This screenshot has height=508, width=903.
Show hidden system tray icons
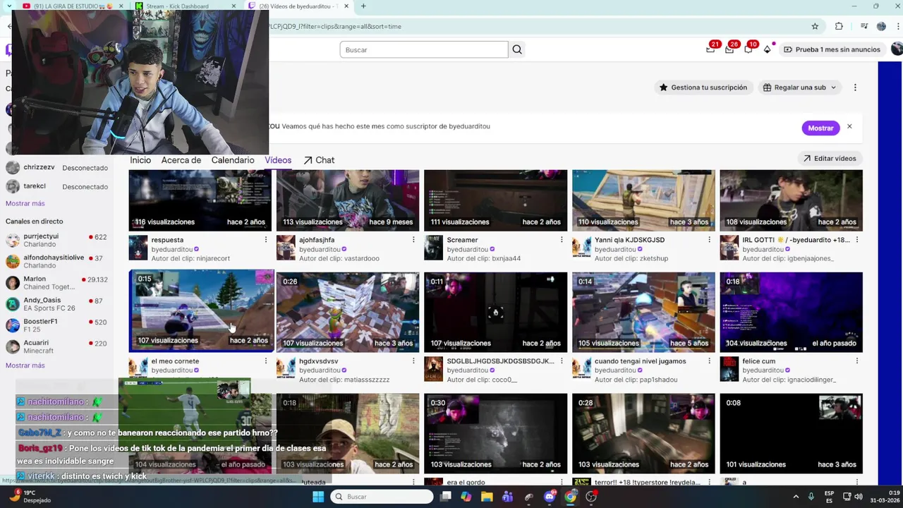(796, 497)
